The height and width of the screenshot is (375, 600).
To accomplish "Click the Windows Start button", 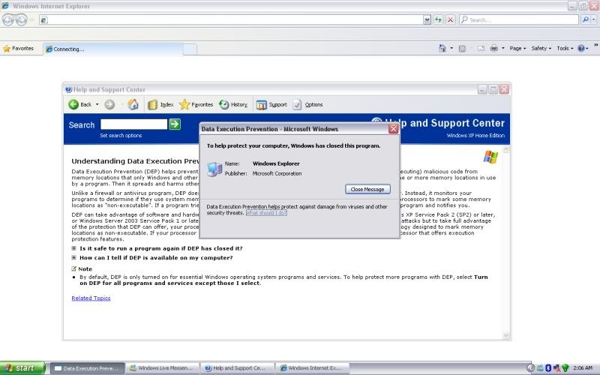I will point(22,368).
